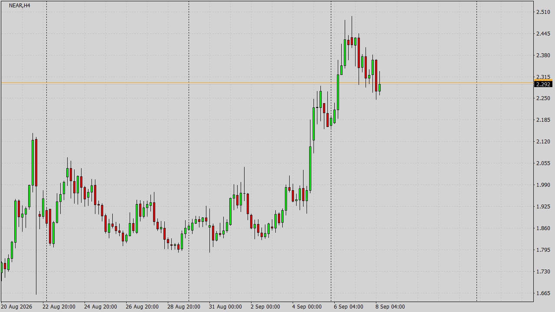
Task: Click the 2.380 price axis label
Action: [x=543, y=55]
